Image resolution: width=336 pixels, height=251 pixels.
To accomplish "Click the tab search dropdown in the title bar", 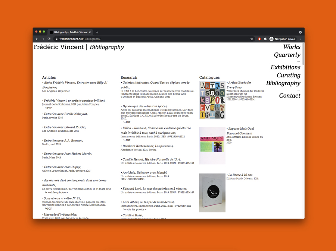I will coord(300,32).
